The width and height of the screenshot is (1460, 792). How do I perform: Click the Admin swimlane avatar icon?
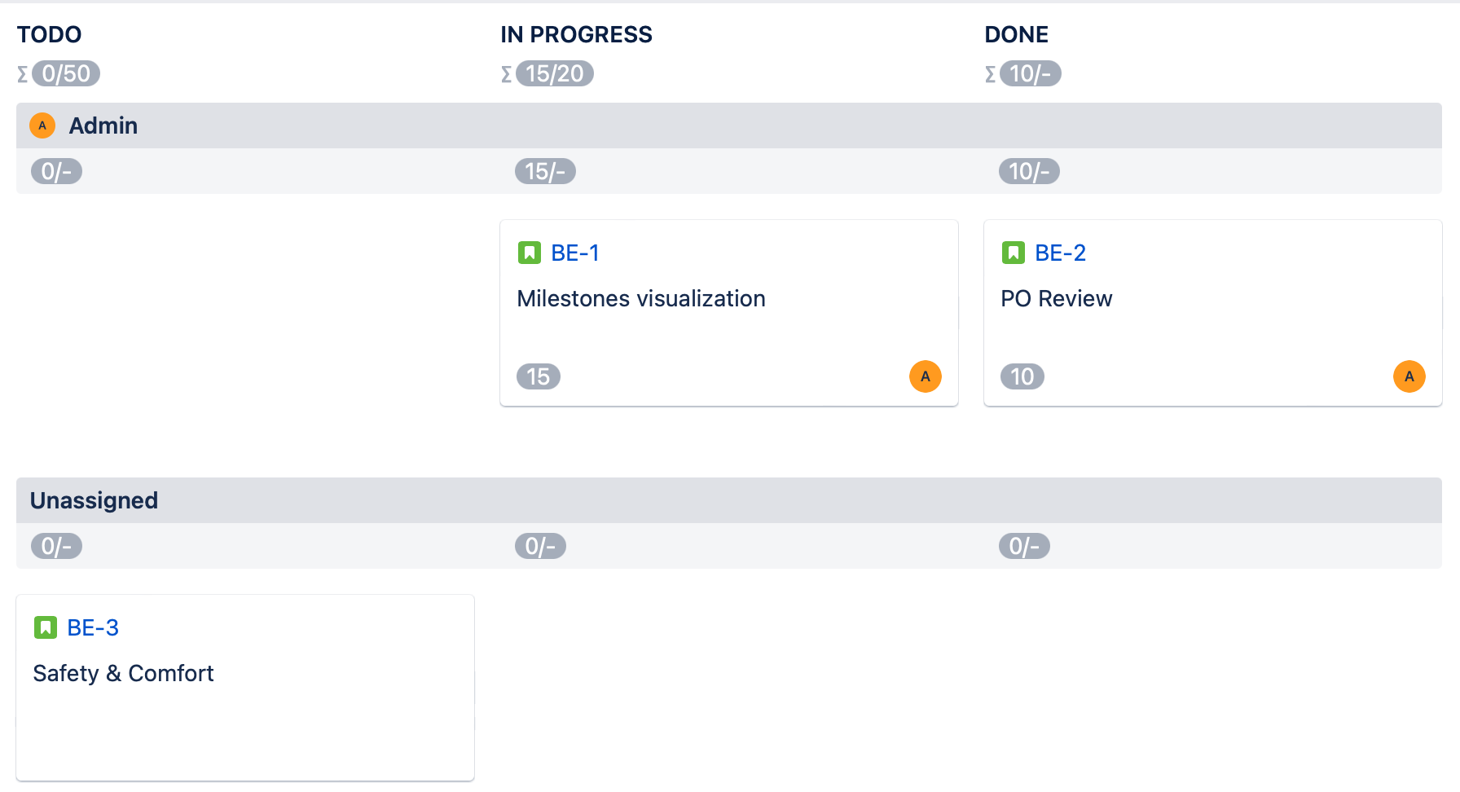tap(42, 125)
